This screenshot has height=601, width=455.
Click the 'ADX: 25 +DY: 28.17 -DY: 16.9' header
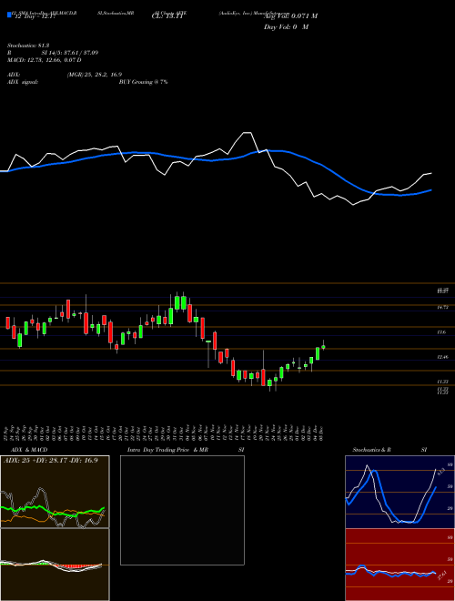point(51,461)
